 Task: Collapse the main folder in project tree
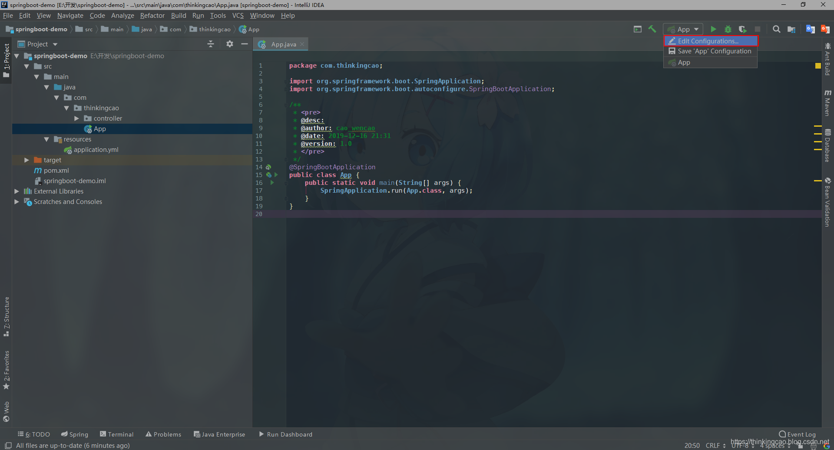pyautogui.click(x=36, y=77)
